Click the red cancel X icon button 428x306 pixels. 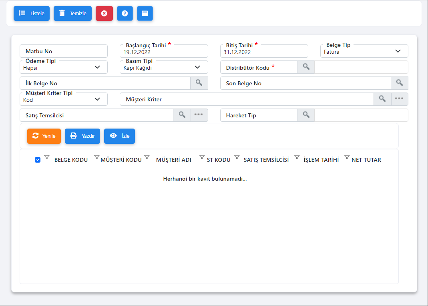104,13
